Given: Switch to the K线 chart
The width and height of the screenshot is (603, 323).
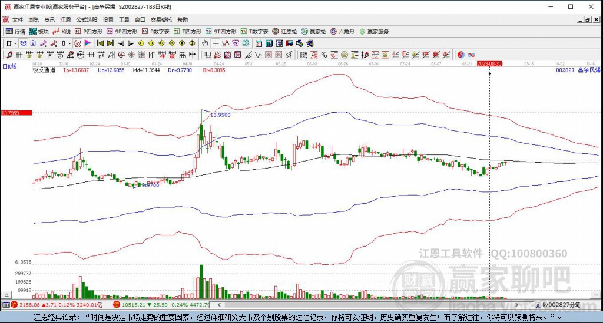Looking at the screenshot, I should coord(61,32).
